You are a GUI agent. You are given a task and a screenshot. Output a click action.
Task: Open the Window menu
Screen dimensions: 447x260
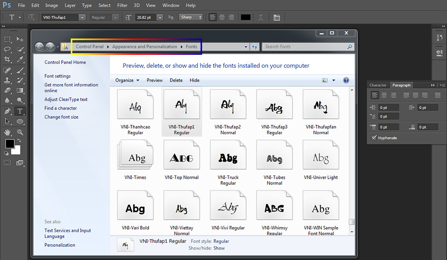click(x=171, y=6)
